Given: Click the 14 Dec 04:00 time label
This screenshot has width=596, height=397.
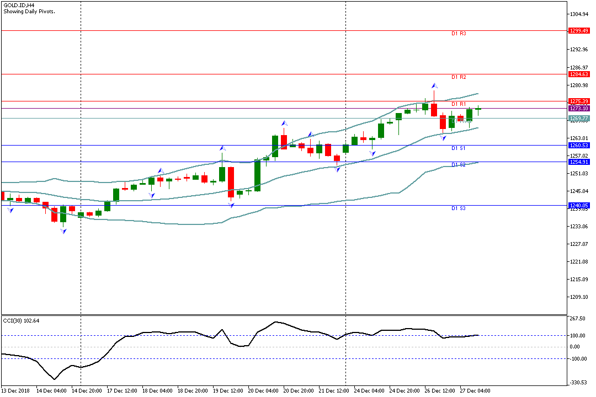Looking at the screenshot, I should (51, 391).
